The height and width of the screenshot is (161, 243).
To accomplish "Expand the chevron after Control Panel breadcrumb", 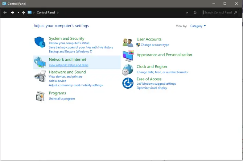I will click(58, 13).
